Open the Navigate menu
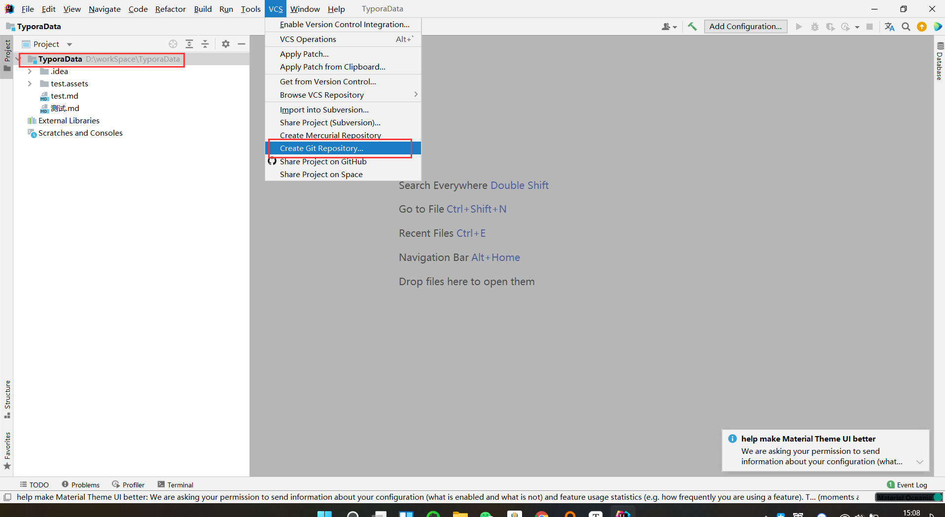The width and height of the screenshot is (945, 517). coord(105,9)
